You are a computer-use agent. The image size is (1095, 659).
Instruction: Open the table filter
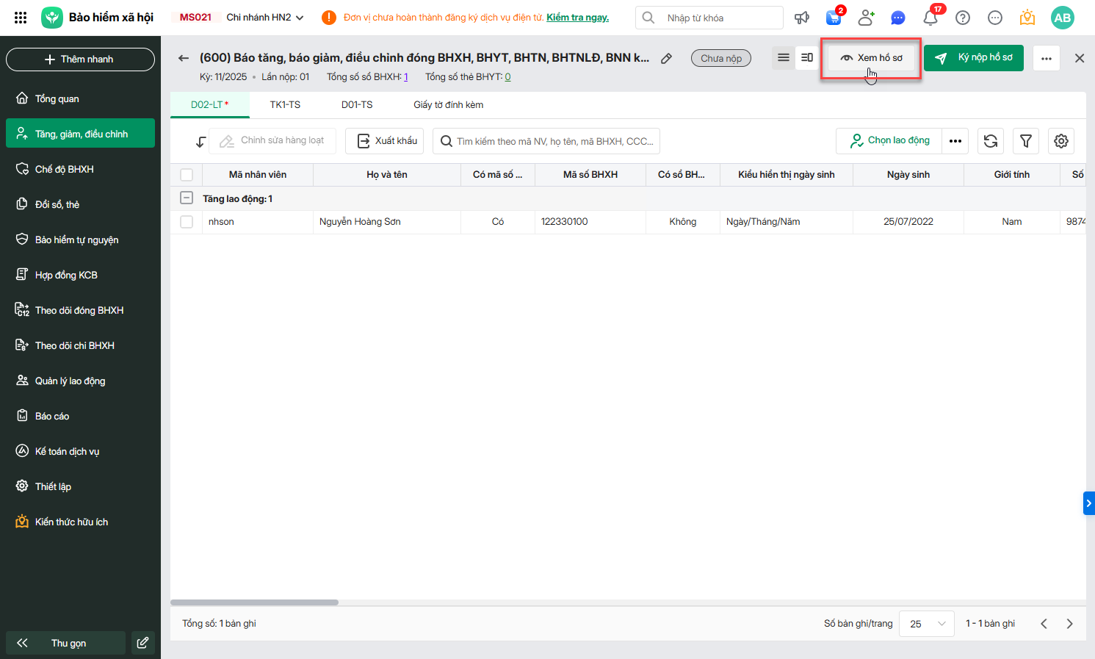click(1026, 141)
